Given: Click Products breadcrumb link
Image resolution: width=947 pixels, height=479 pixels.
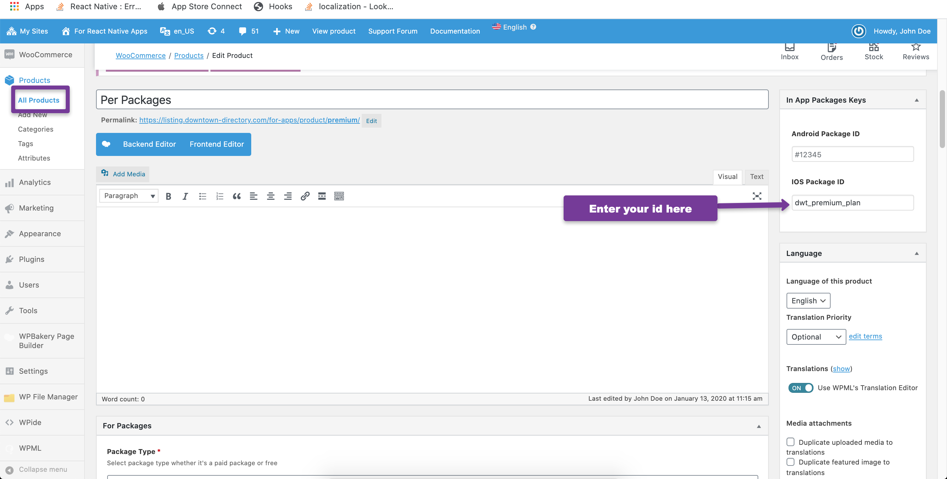Looking at the screenshot, I should (x=189, y=56).
